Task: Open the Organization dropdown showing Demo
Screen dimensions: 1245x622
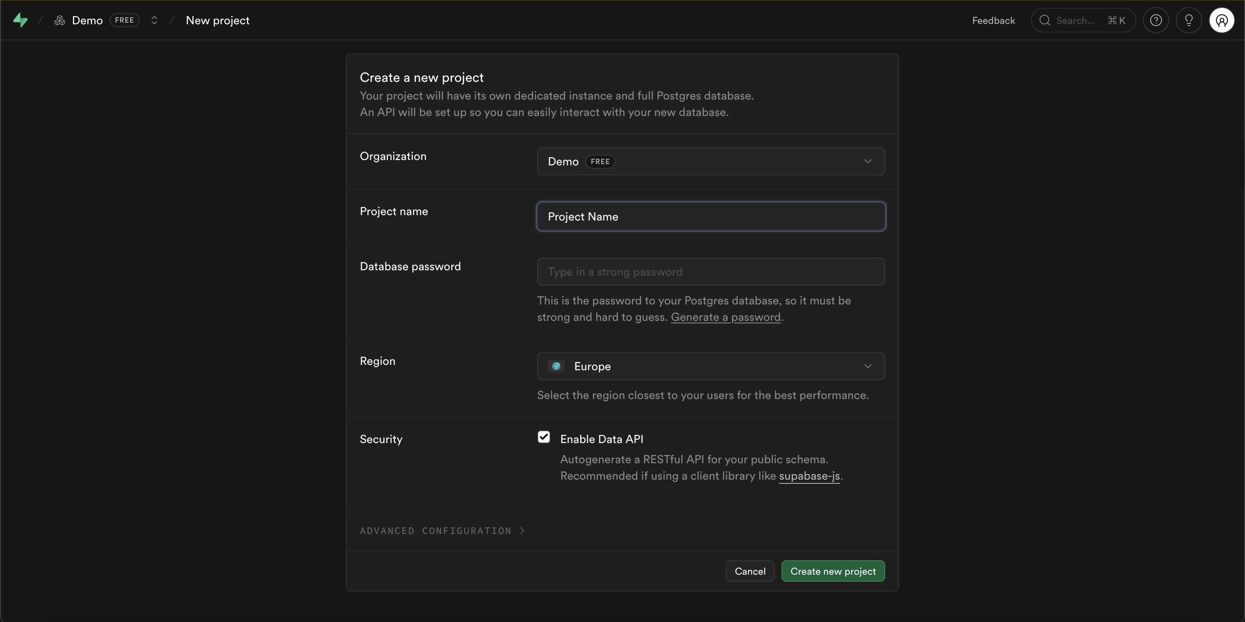Action: [x=711, y=161]
